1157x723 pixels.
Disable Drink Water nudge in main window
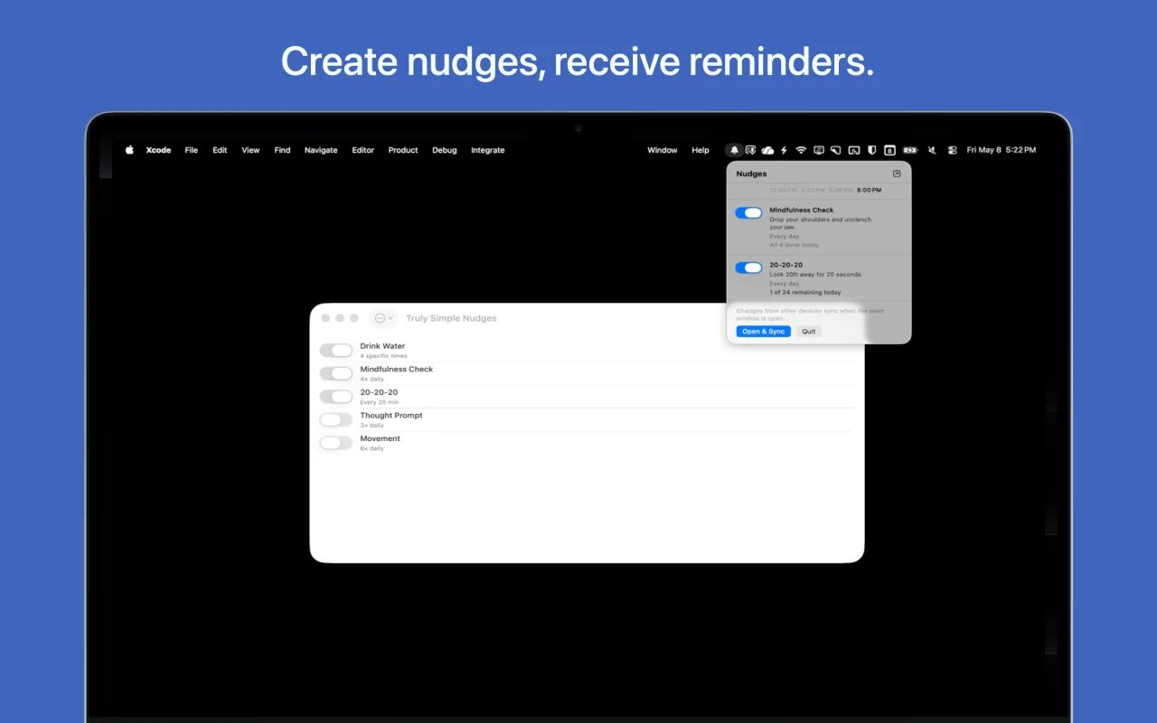[336, 351]
